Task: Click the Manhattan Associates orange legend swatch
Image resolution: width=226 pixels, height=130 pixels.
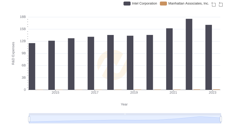Action: coord(163,3)
